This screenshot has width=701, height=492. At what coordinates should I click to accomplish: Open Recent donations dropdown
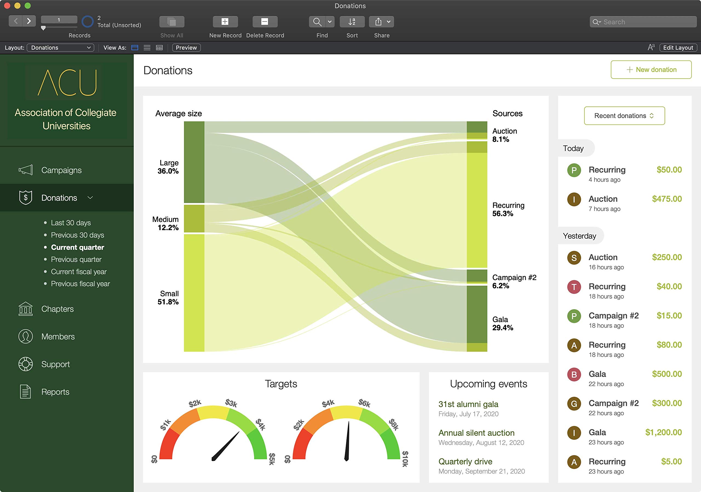click(624, 115)
